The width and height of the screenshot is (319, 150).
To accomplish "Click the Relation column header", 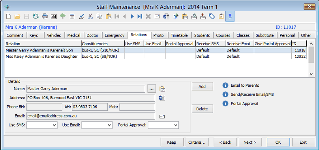I will coord(43,44).
